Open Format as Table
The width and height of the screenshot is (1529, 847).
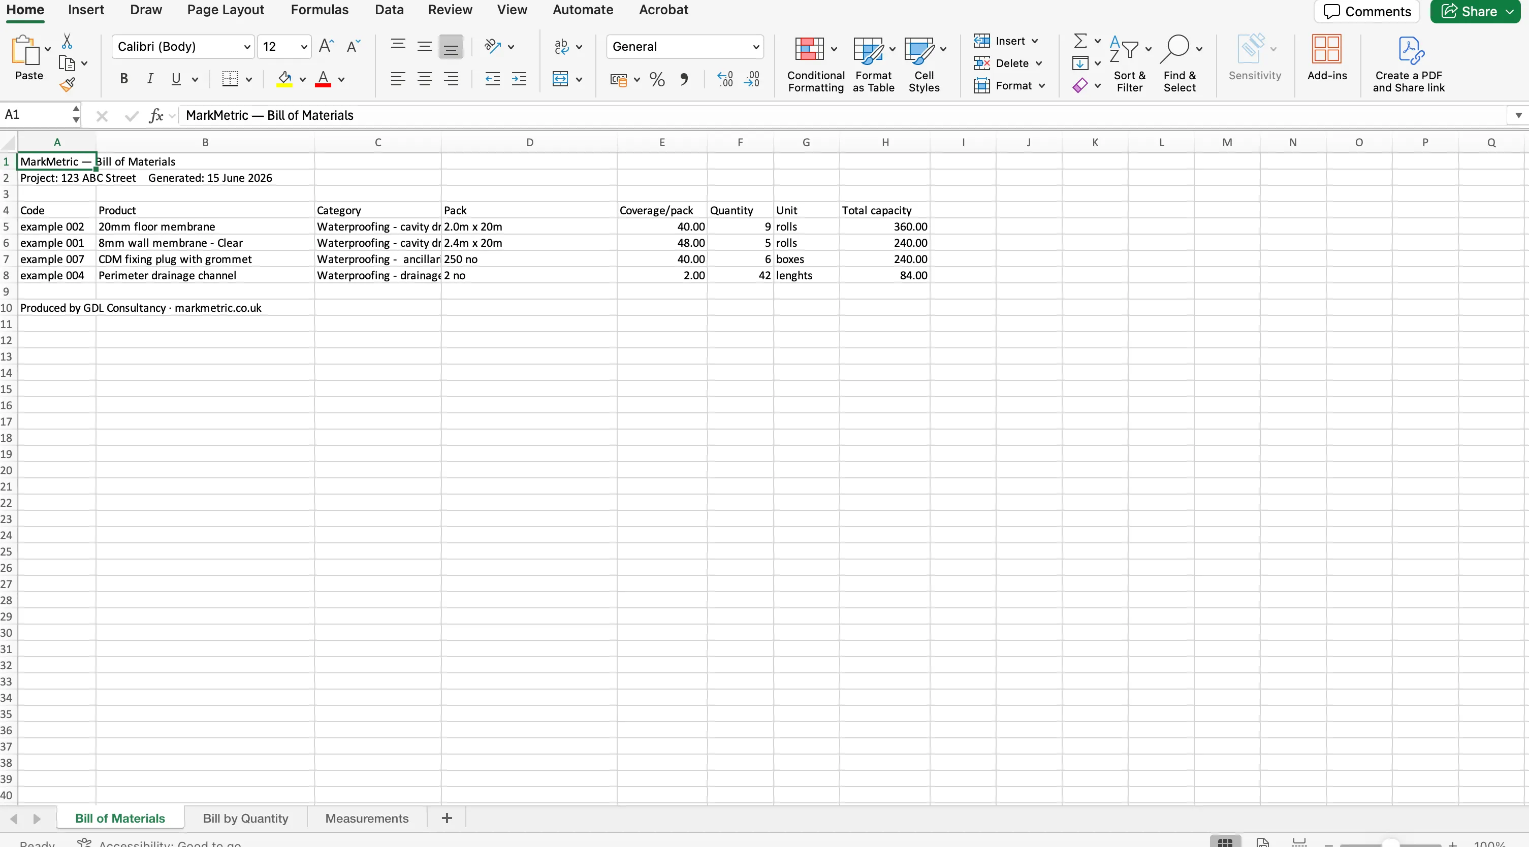pos(873,63)
